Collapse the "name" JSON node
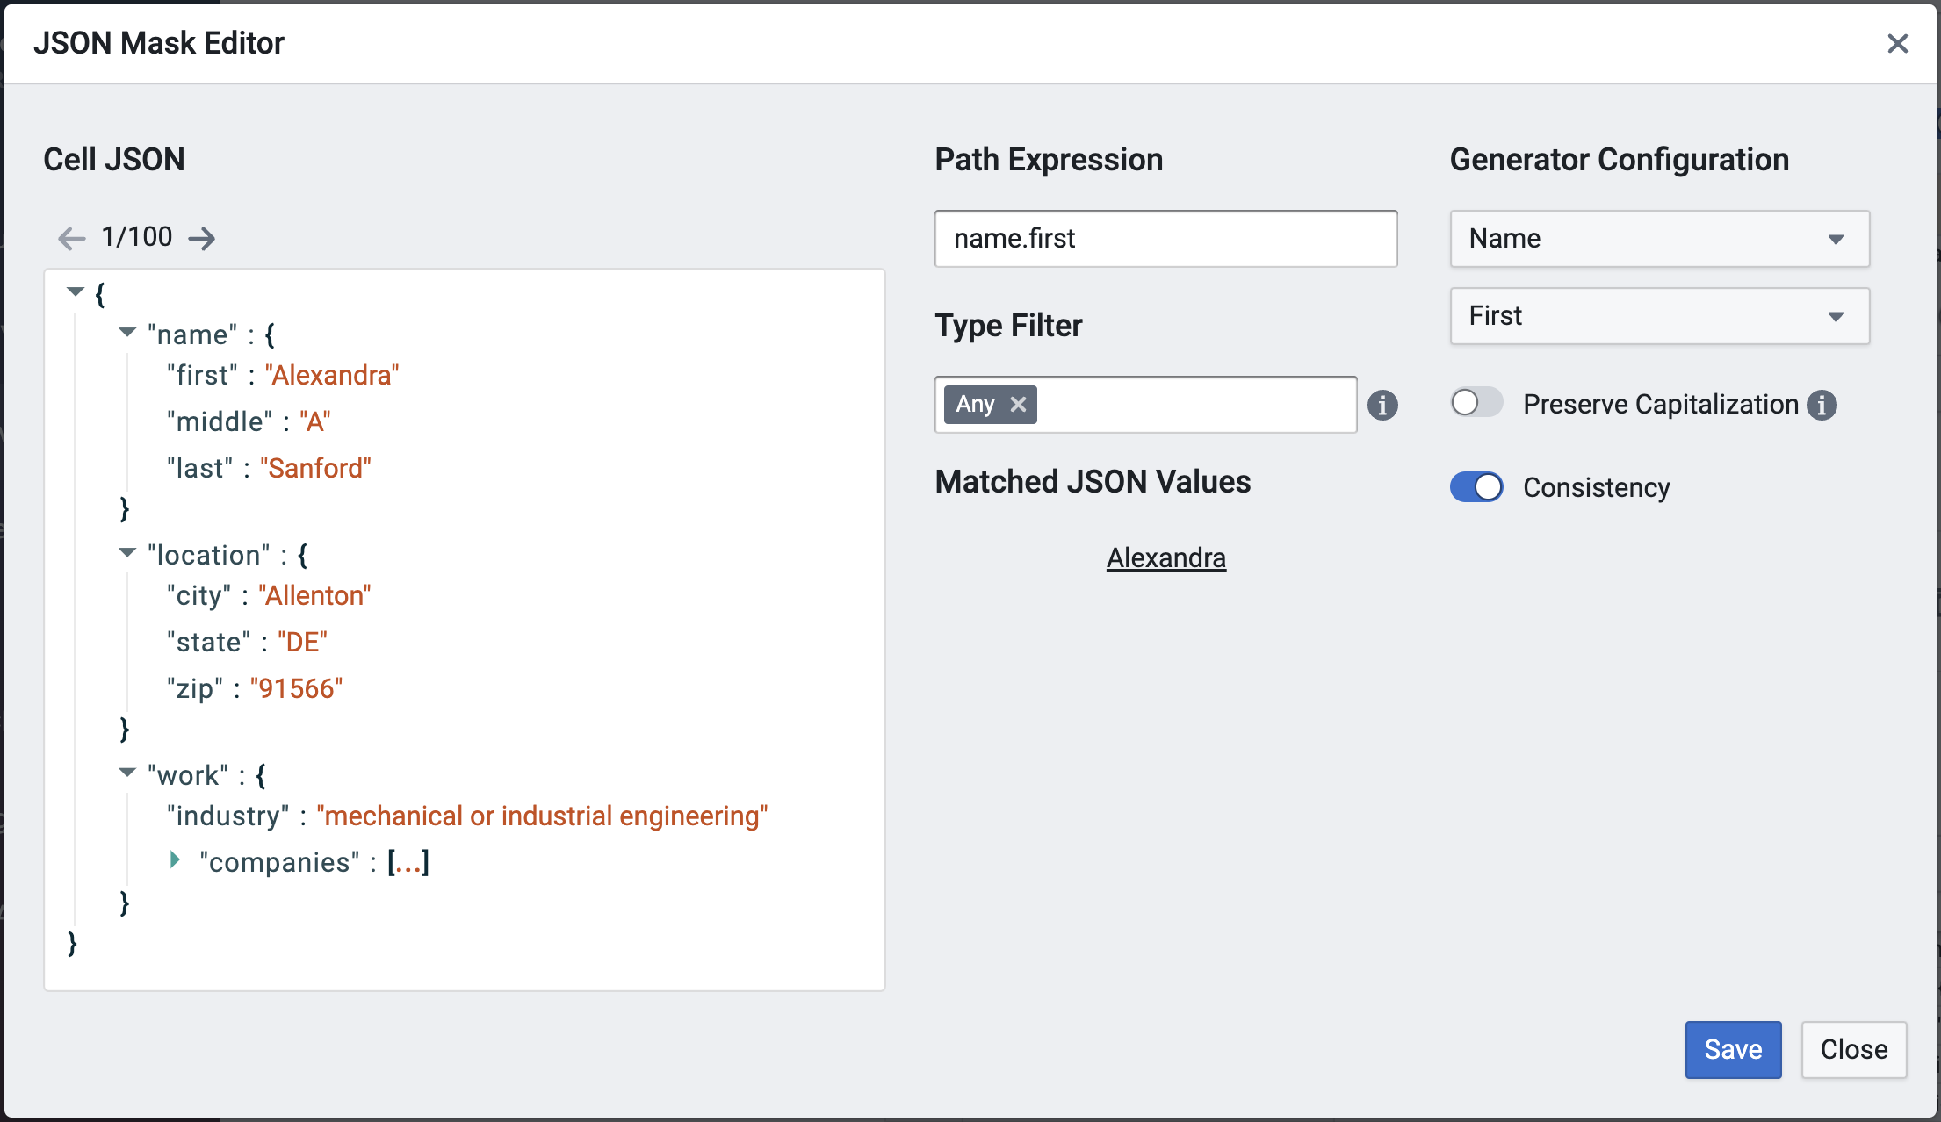 pyautogui.click(x=127, y=332)
